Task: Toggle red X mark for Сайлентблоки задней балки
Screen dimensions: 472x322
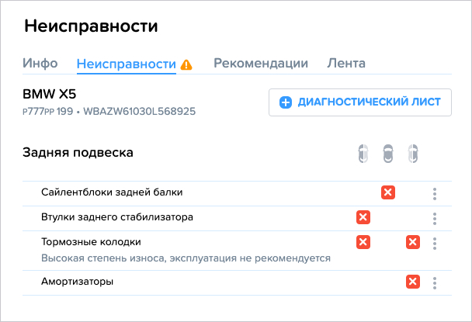Action: [x=388, y=192]
